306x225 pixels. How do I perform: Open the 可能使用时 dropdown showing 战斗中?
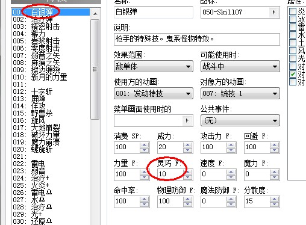click(240, 66)
